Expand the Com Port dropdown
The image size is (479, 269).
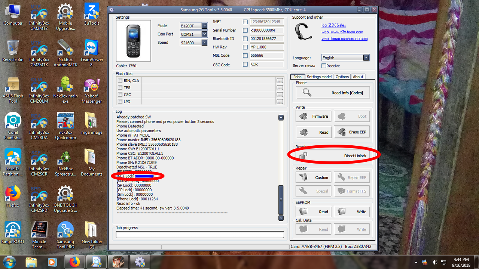pyautogui.click(x=204, y=34)
